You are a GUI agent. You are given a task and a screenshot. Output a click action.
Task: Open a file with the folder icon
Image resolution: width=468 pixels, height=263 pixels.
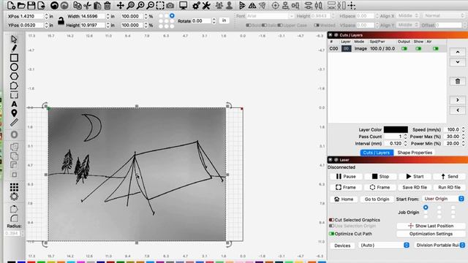point(21,5)
